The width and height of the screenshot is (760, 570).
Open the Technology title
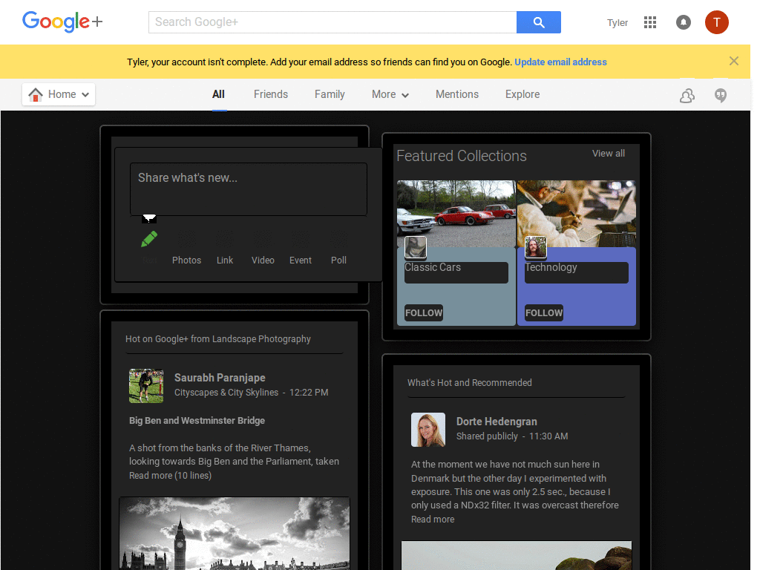point(551,267)
